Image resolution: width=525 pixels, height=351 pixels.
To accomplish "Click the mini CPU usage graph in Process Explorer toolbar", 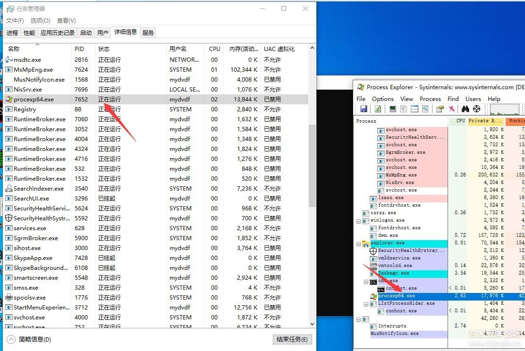I will [505, 109].
